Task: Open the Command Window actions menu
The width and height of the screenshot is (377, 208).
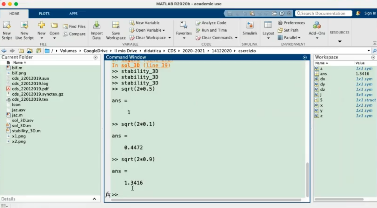Action: tap(305, 57)
